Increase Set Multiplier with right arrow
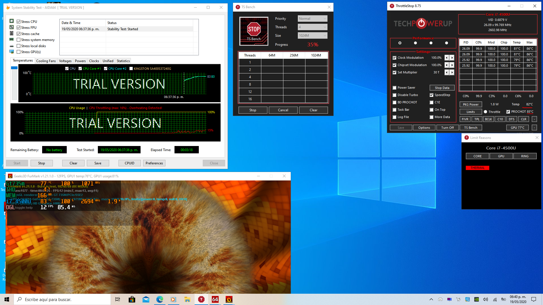The height and width of the screenshot is (305, 543). coord(452,72)
